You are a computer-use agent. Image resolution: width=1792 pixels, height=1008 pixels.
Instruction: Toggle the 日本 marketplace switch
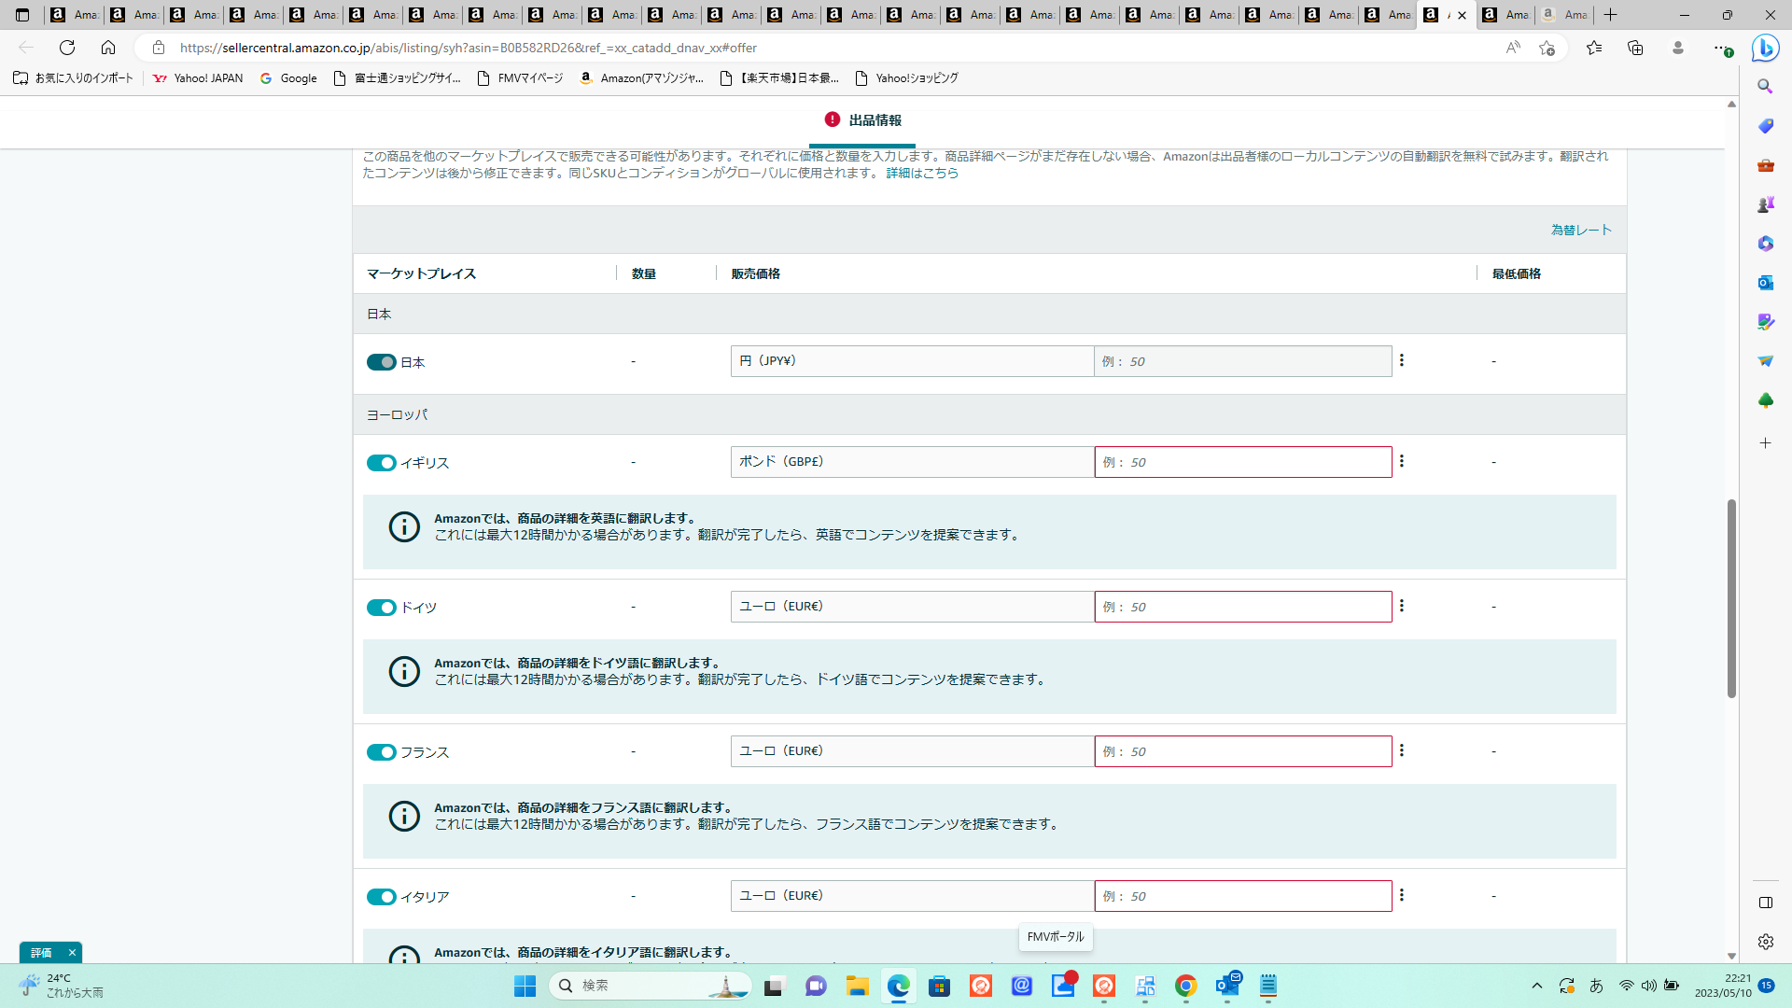pyautogui.click(x=381, y=362)
